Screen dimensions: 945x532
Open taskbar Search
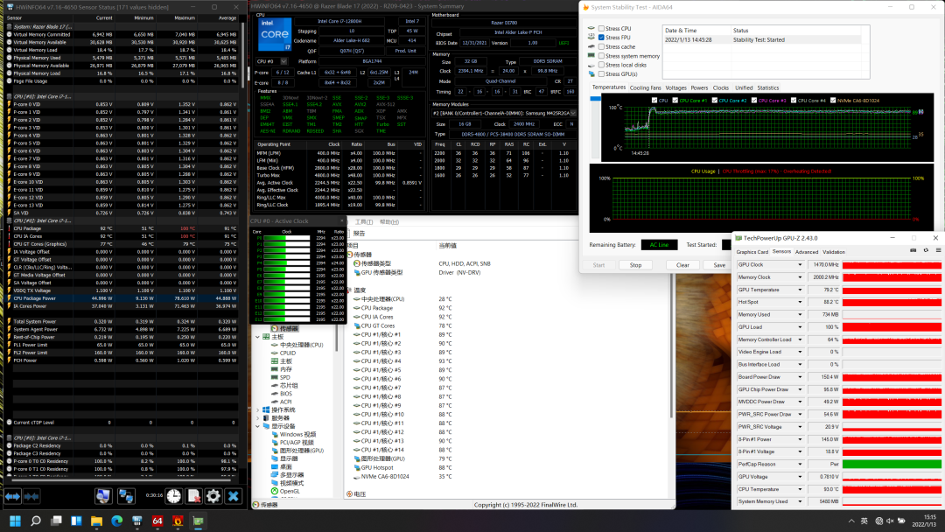[36, 521]
